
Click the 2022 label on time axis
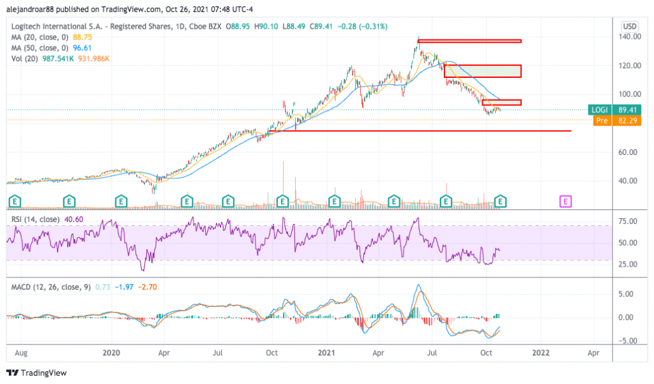(540, 353)
